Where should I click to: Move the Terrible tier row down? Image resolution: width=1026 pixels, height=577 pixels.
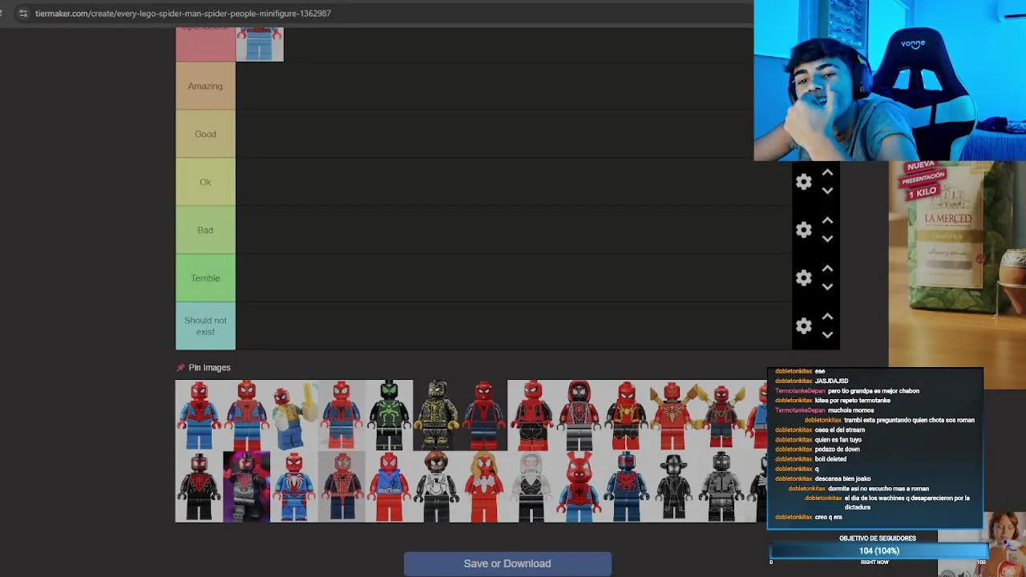coord(827,287)
